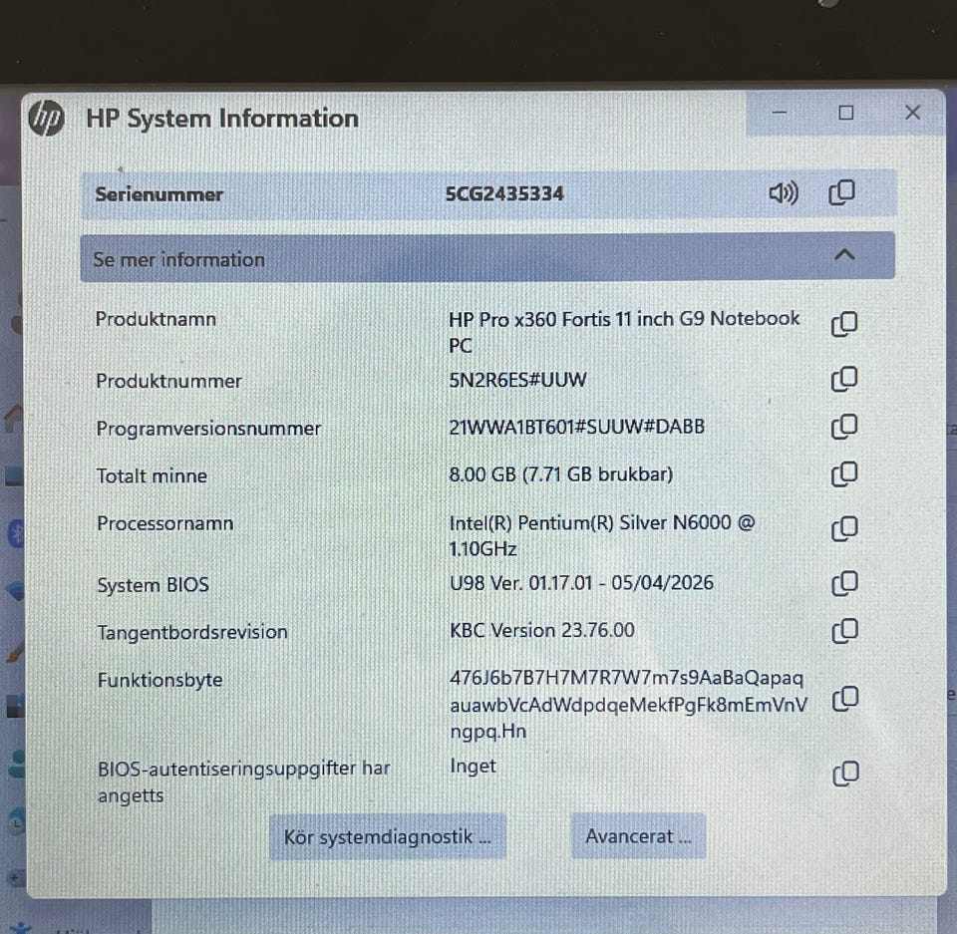The height and width of the screenshot is (934, 957).
Task: Click the Serienummer label
Action: pos(159,194)
